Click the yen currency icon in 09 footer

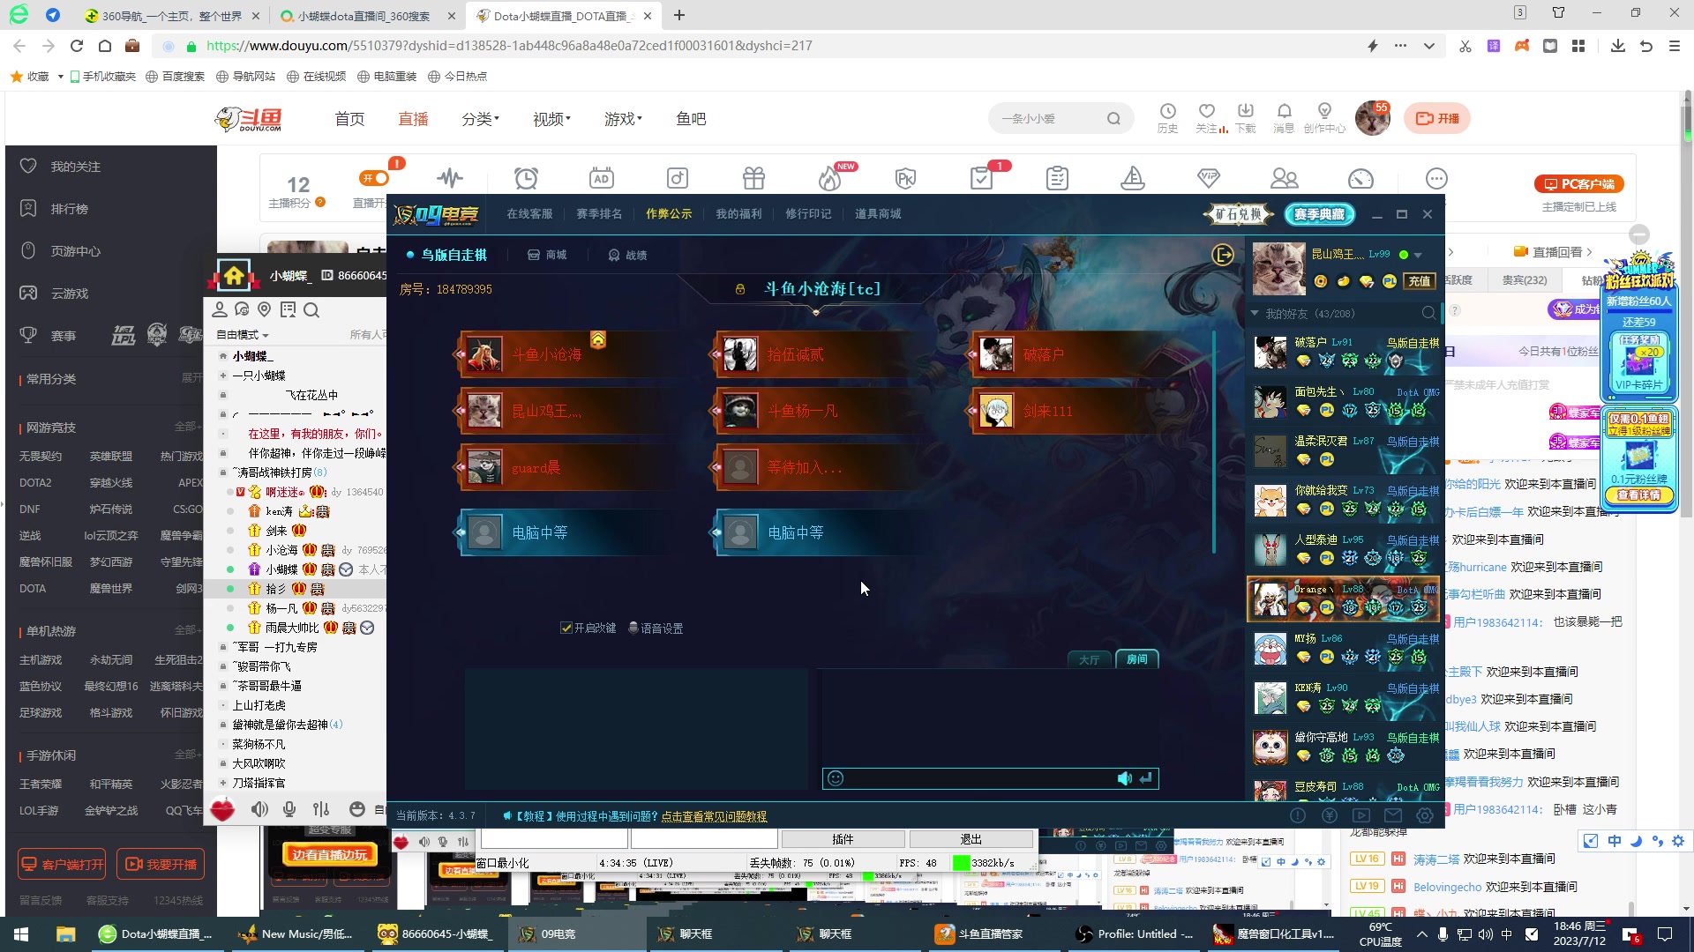pos(1329,815)
